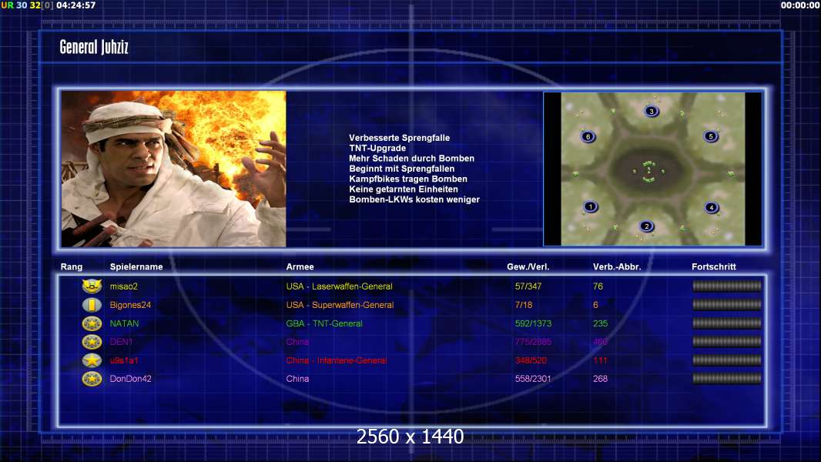Click Verbesserte Sprengfalle ability text

click(400, 138)
